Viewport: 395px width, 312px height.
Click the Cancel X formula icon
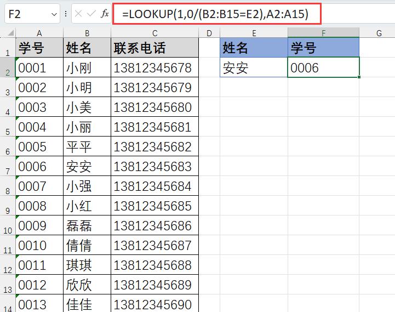pyautogui.click(x=78, y=14)
